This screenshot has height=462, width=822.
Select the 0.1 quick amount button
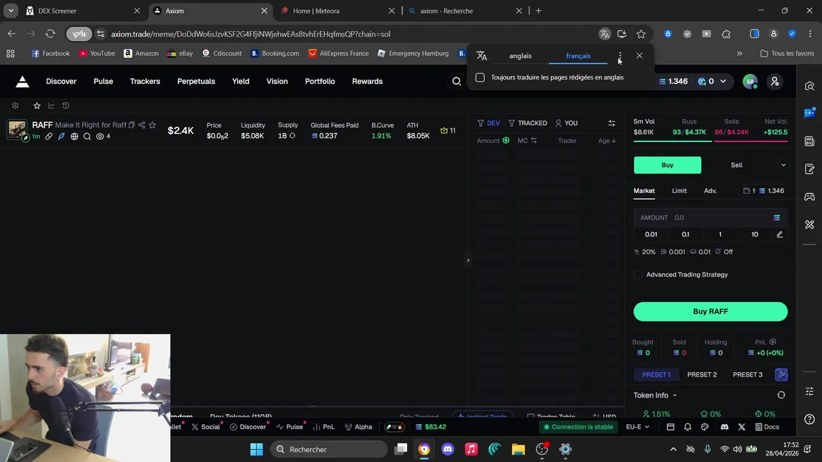point(685,234)
